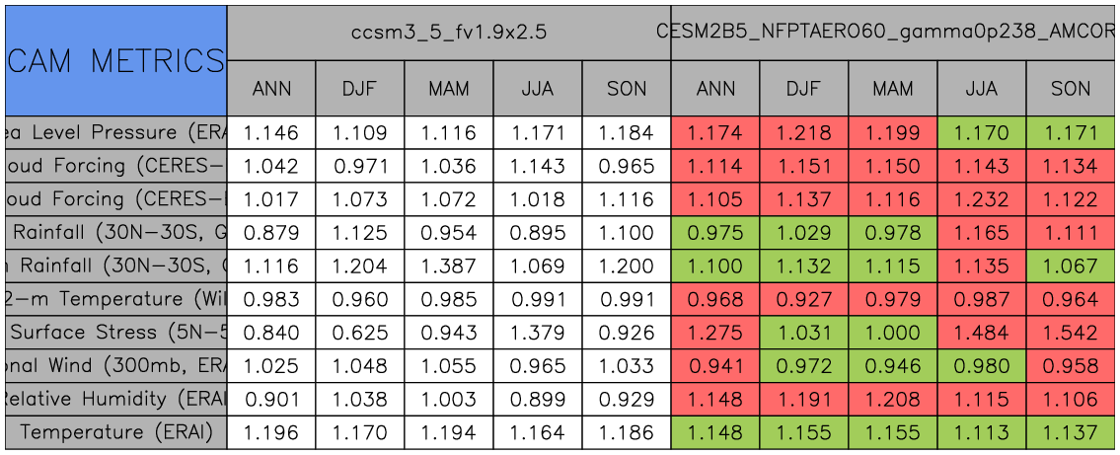Click DJF column header under CESM2B5 model
1120x455 pixels.
804,89
